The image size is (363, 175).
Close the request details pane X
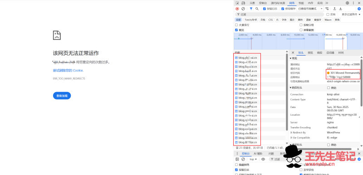[x=293, y=52]
